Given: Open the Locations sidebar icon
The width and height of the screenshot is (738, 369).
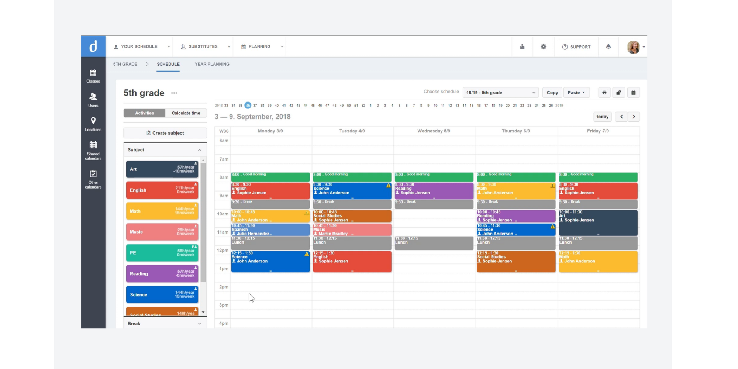Looking at the screenshot, I should (x=93, y=124).
